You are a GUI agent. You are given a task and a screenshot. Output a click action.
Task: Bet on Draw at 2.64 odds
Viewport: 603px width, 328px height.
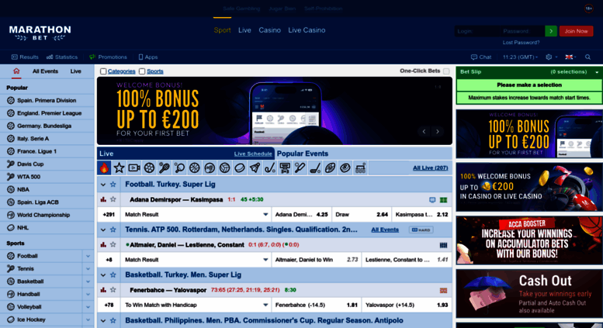(x=361, y=214)
